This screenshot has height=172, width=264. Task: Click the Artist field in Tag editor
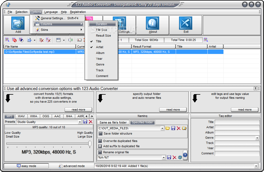click(237, 127)
